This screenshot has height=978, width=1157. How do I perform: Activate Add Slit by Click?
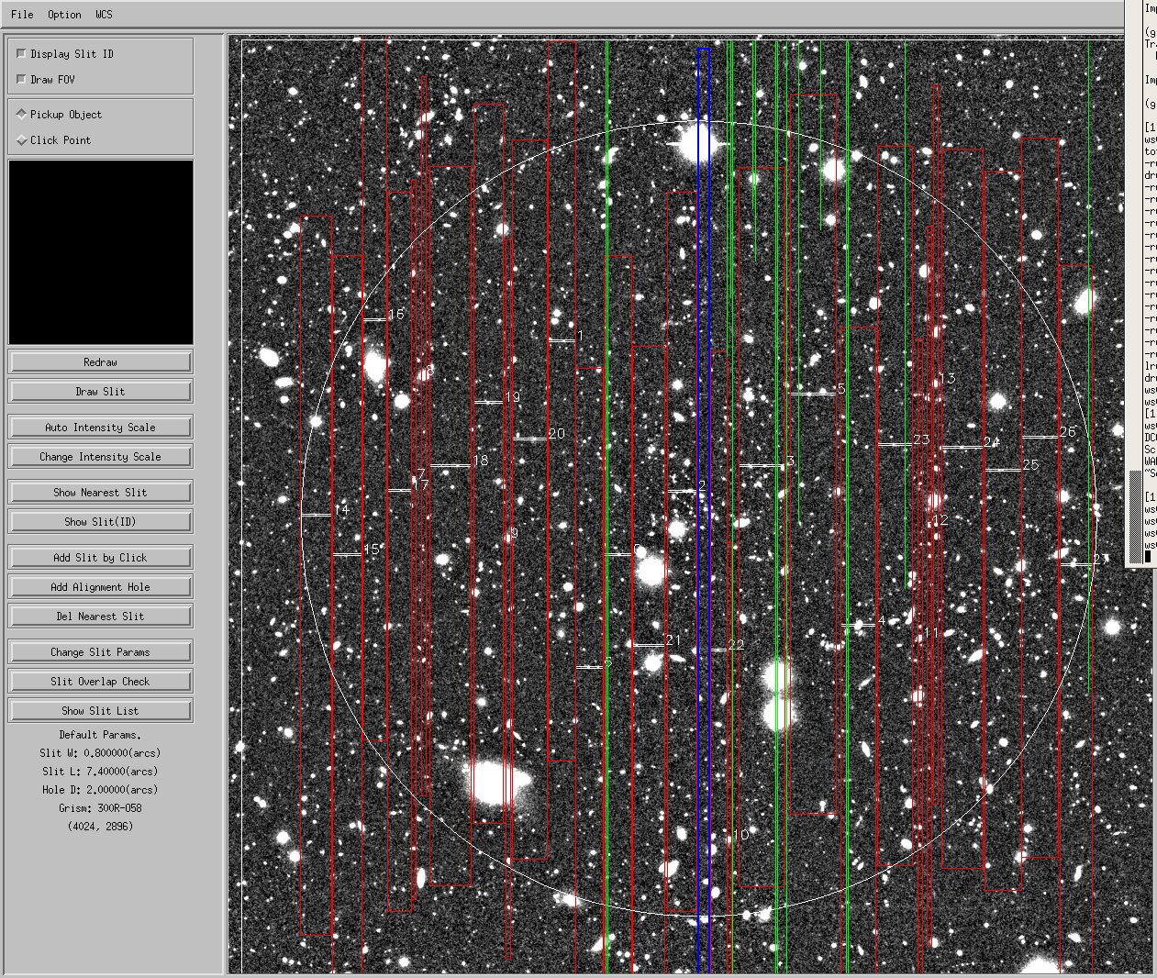pyautogui.click(x=101, y=558)
